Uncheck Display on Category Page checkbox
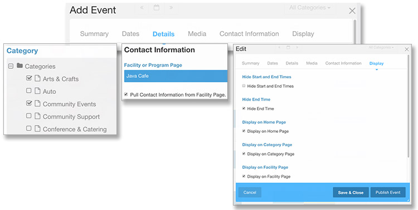This screenshot has width=418, height=210. click(244, 154)
